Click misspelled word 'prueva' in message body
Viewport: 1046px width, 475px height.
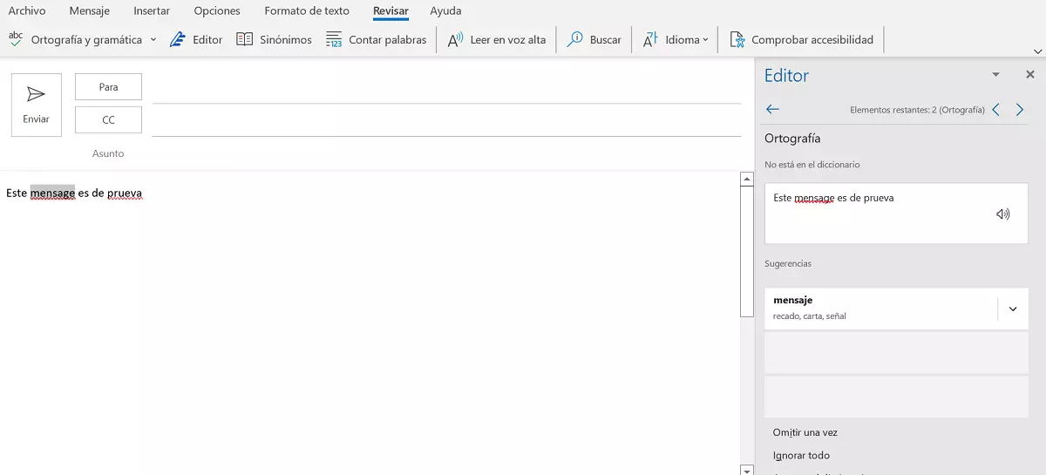(125, 193)
